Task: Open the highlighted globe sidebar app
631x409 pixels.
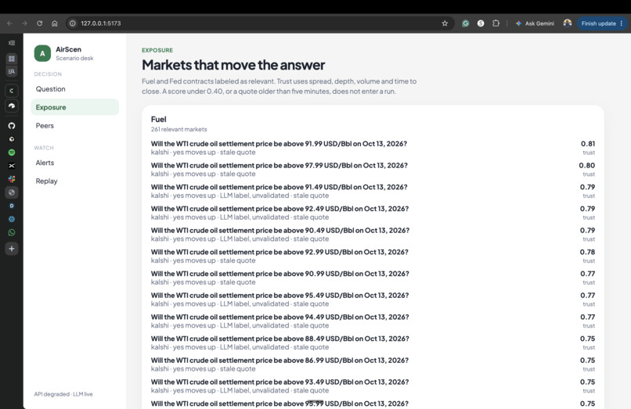Action: pos(12,192)
